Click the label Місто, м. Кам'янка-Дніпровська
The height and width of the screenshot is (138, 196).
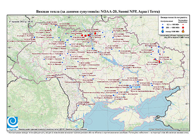coord(142,91)
